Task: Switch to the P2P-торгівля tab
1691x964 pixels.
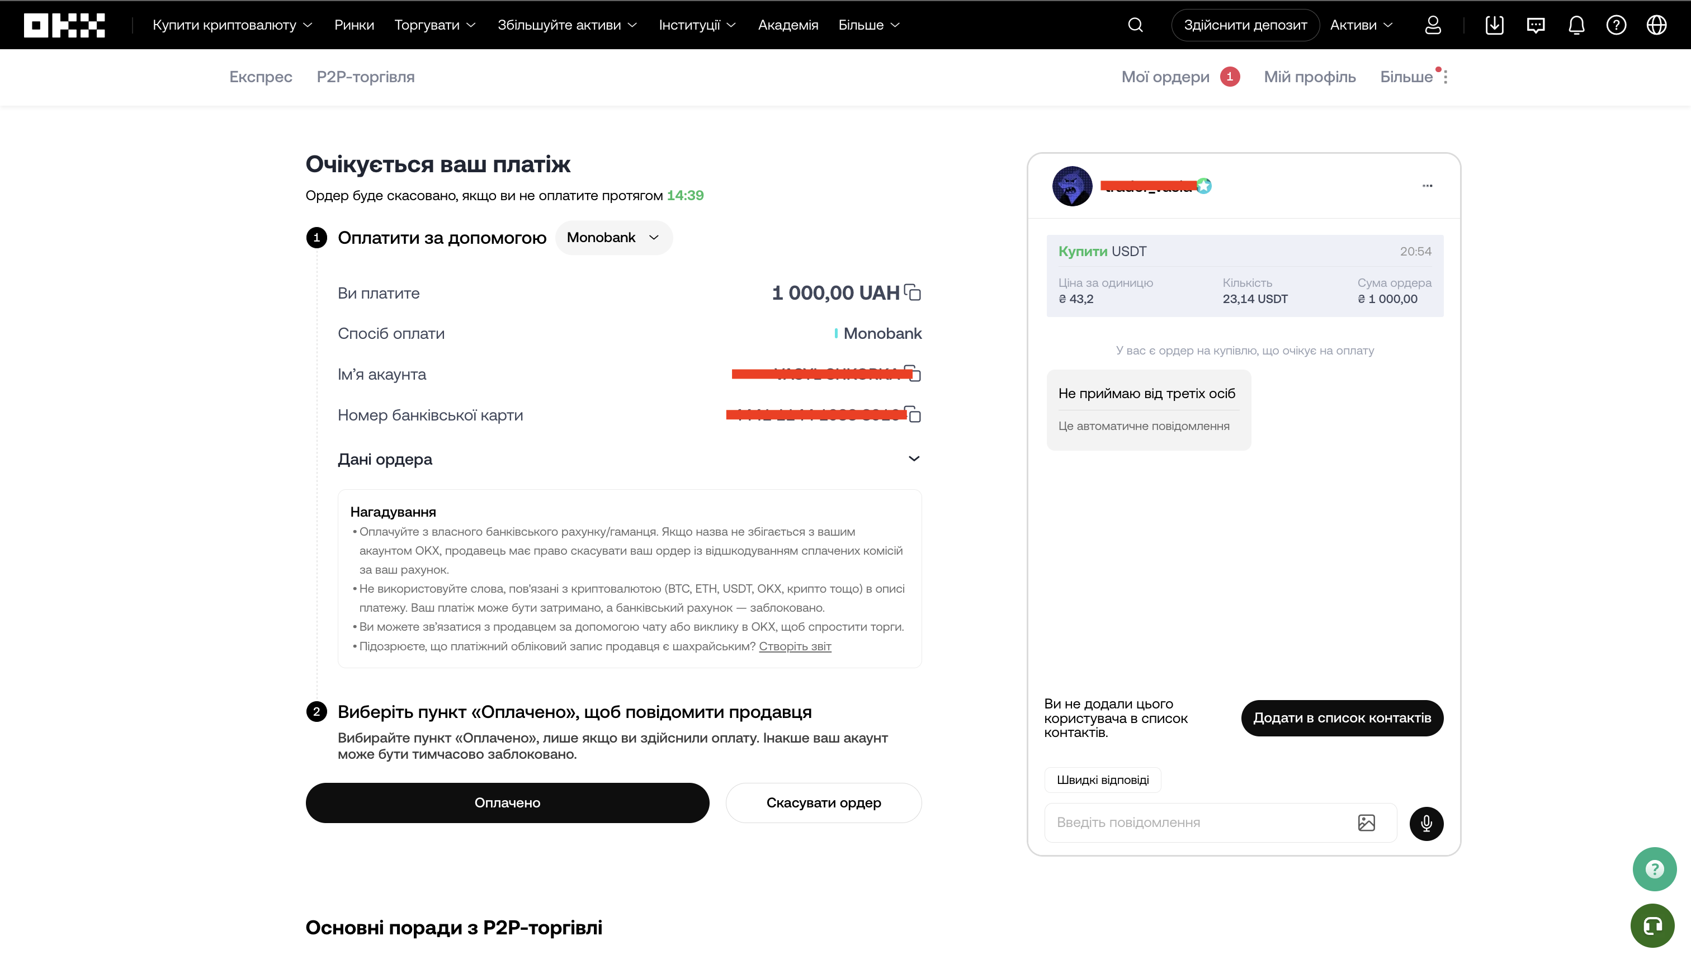Action: tap(366, 77)
